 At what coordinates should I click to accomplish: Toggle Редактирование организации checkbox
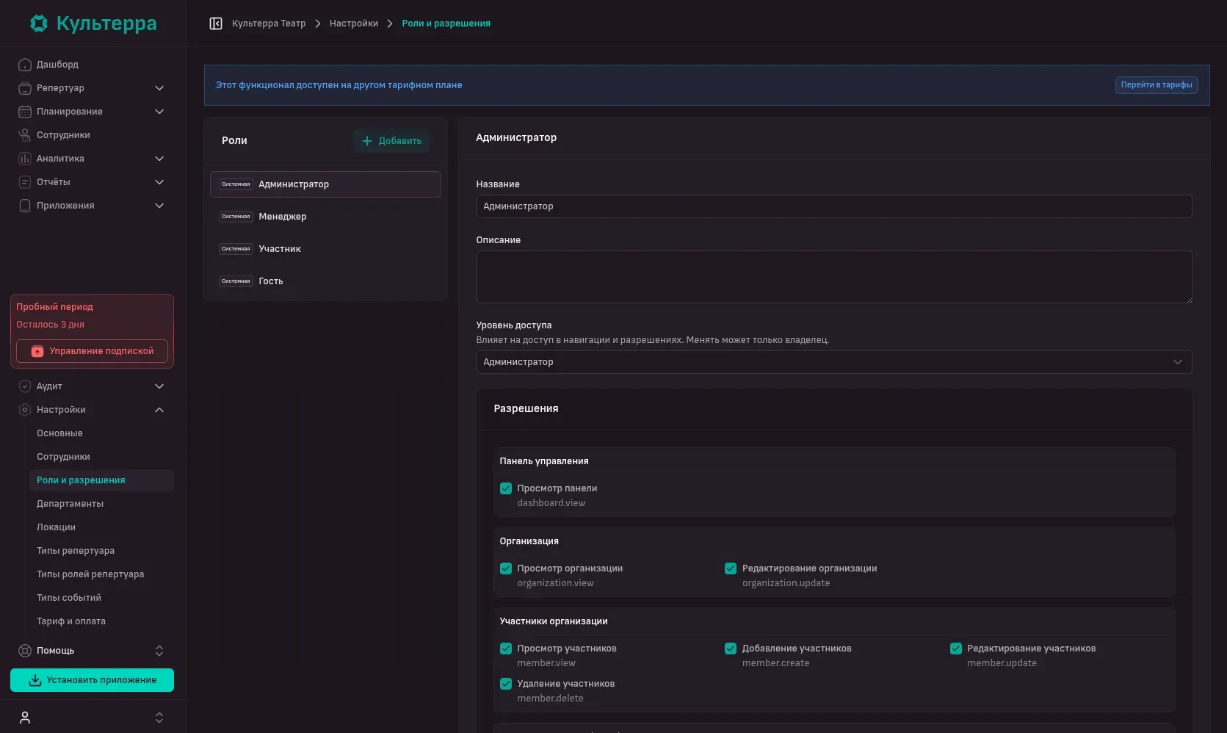(731, 568)
